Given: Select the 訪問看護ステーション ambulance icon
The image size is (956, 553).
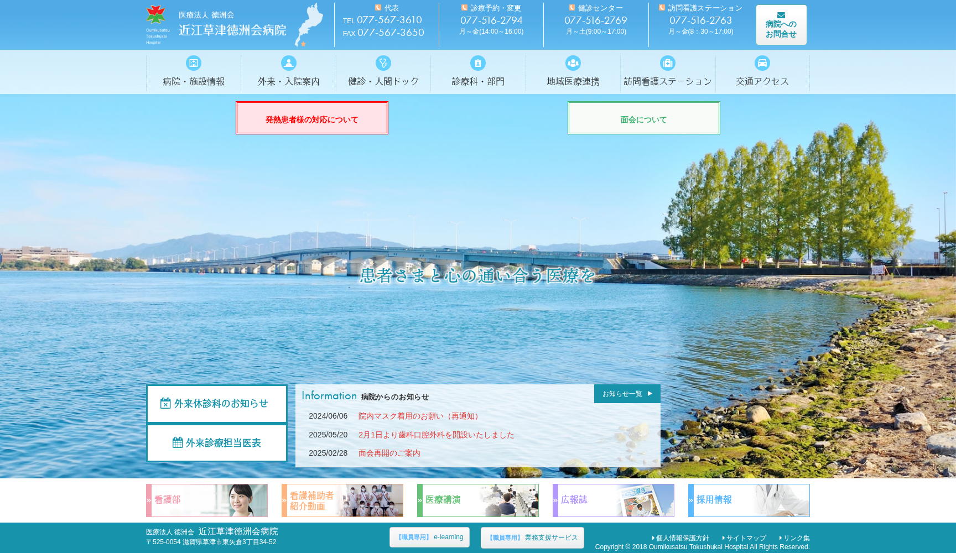Looking at the screenshot, I should tap(668, 62).
